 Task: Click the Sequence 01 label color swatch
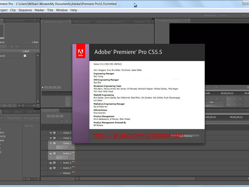25,56
